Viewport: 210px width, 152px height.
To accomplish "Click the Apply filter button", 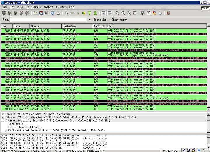I will click(x=123, y=20).
